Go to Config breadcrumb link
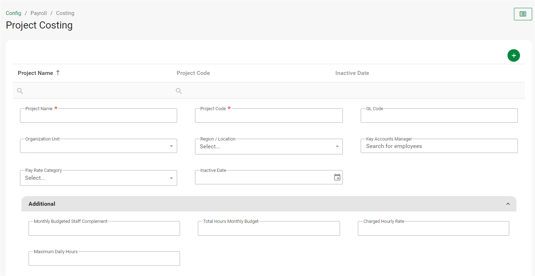 click(x=14, y=13)
